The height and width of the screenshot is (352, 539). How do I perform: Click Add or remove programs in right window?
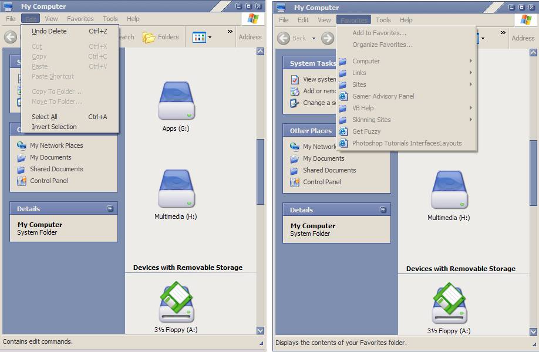[313, 91]
